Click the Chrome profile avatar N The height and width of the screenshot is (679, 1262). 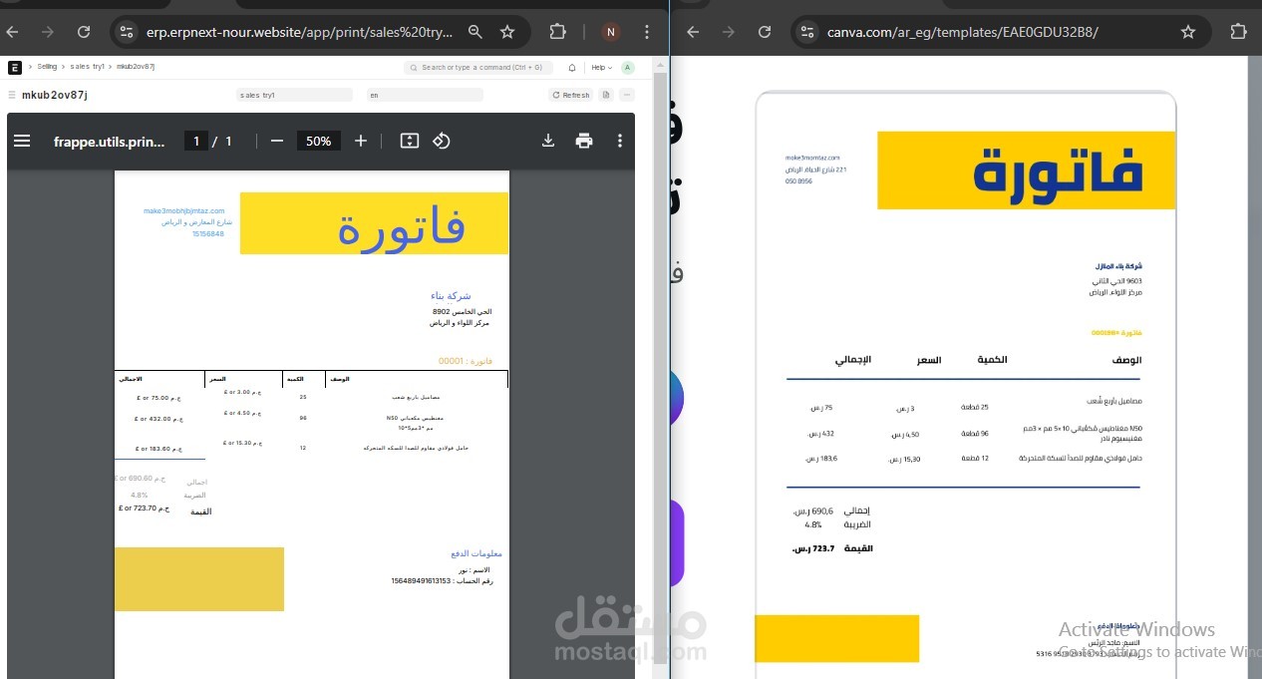[x=609, y=32]
